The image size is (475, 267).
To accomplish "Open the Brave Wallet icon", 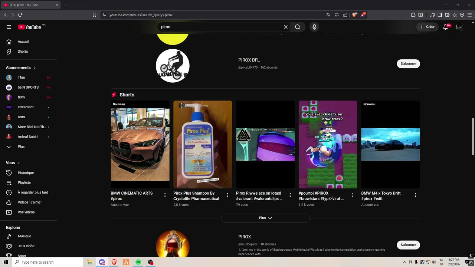I will click(447, 15).
